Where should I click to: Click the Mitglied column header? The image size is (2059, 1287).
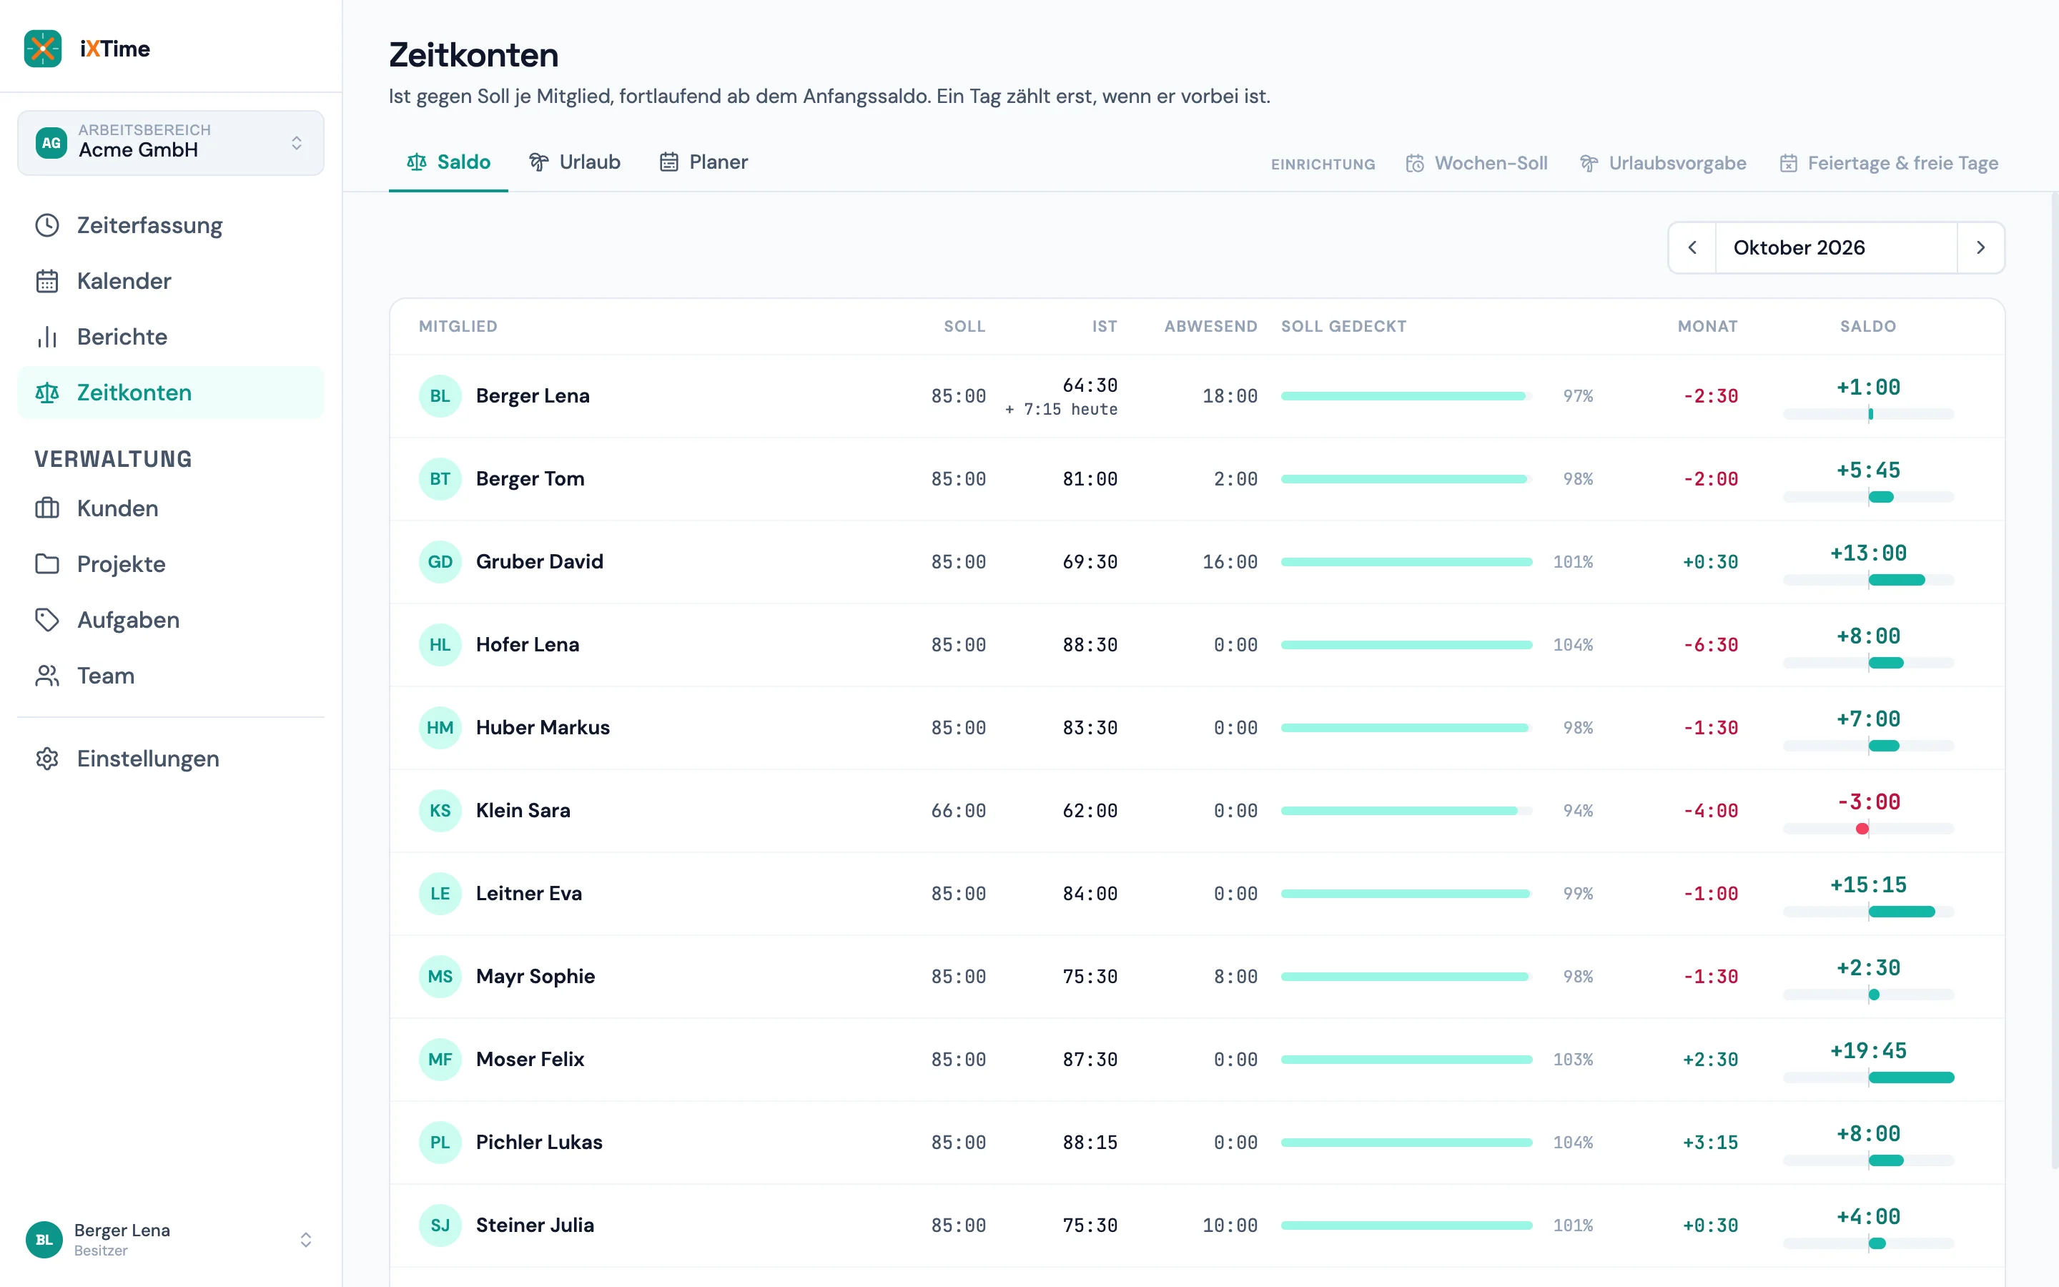pos(458,327)
